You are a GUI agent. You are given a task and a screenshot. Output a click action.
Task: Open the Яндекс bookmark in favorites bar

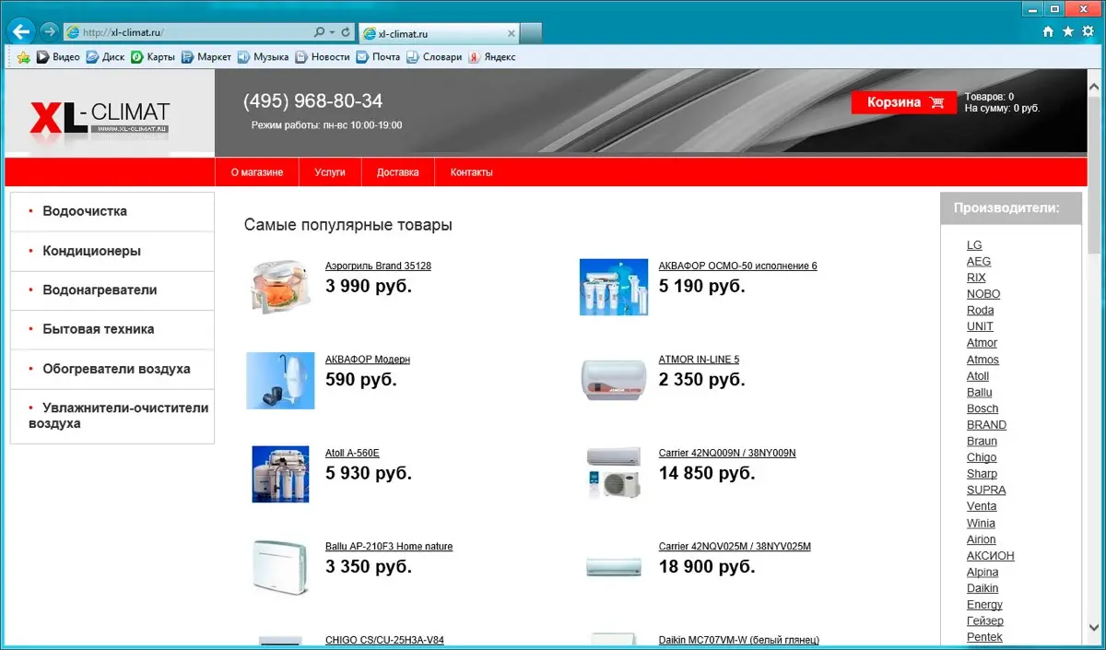(x=492, y=57)
